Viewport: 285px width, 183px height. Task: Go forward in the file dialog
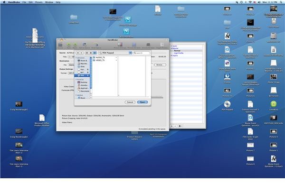coord(81,53)
